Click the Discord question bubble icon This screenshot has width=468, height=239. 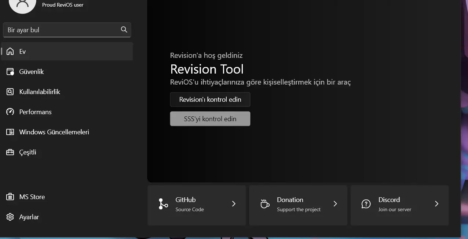pyautogui.click(x=366, y=204)
